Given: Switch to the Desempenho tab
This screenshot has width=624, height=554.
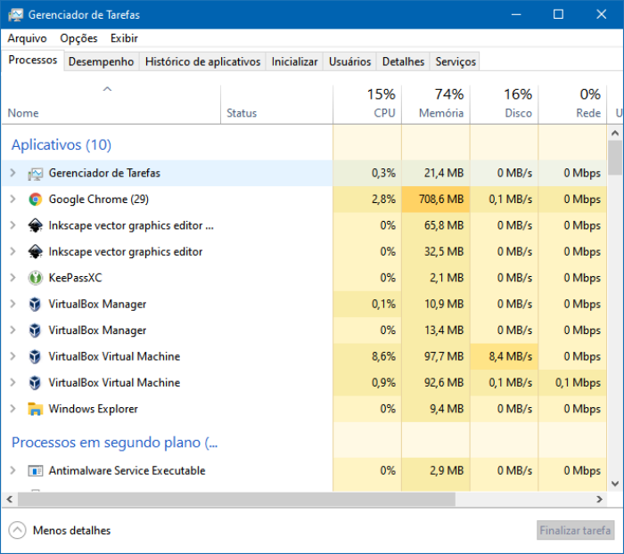Looking at the screenshot, I should (101, 61).
